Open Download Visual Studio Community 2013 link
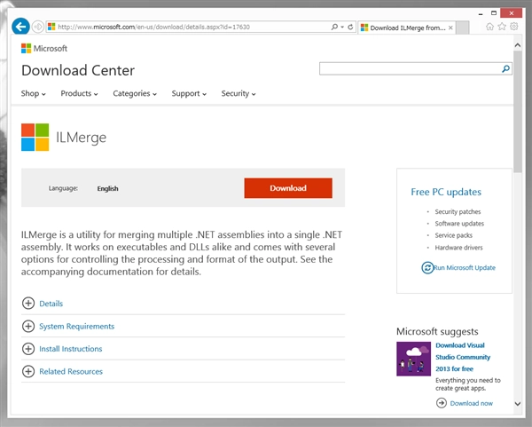Screen dimensions: 532x427 (463, 357)
